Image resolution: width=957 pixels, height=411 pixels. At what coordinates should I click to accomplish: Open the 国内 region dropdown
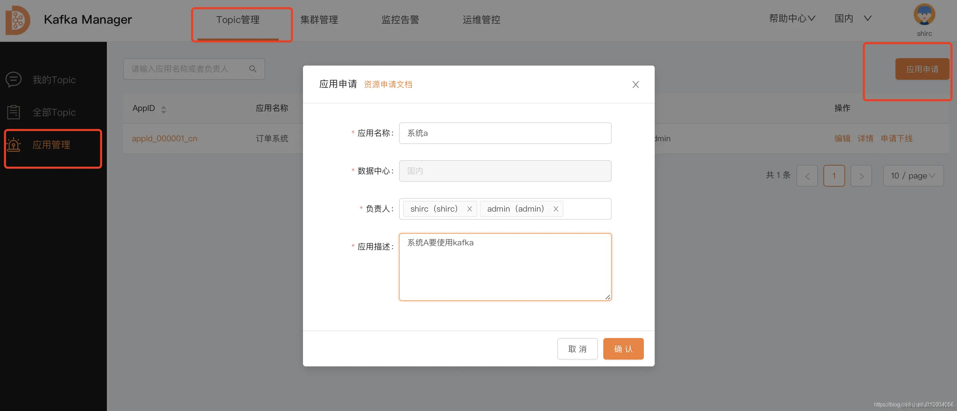[853, 18]
